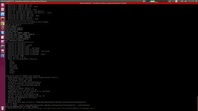Click the green 'Building CXX object' progress line

pos(50,108)
